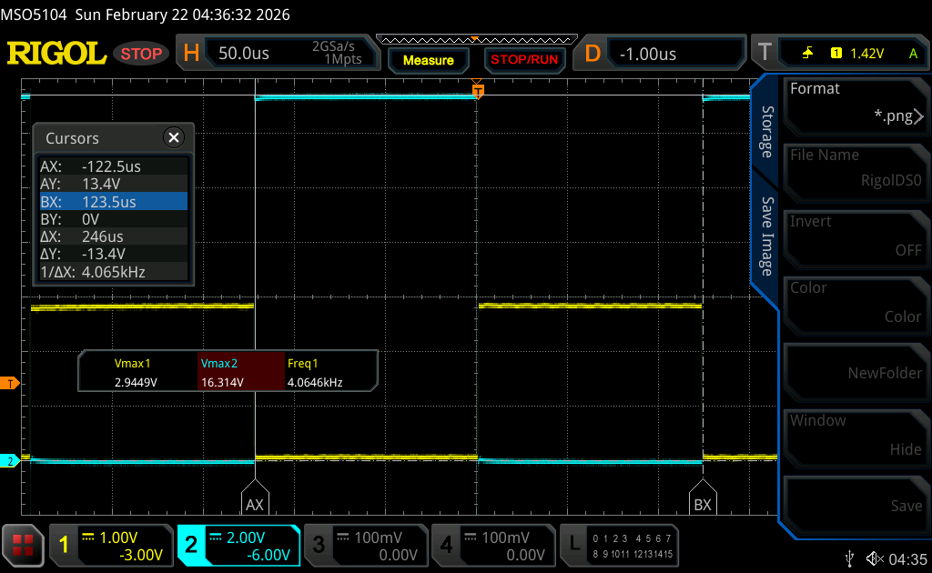Open the red grid function menu icon
This screenshot has width=932, height=573.
(x=23, y=545)
